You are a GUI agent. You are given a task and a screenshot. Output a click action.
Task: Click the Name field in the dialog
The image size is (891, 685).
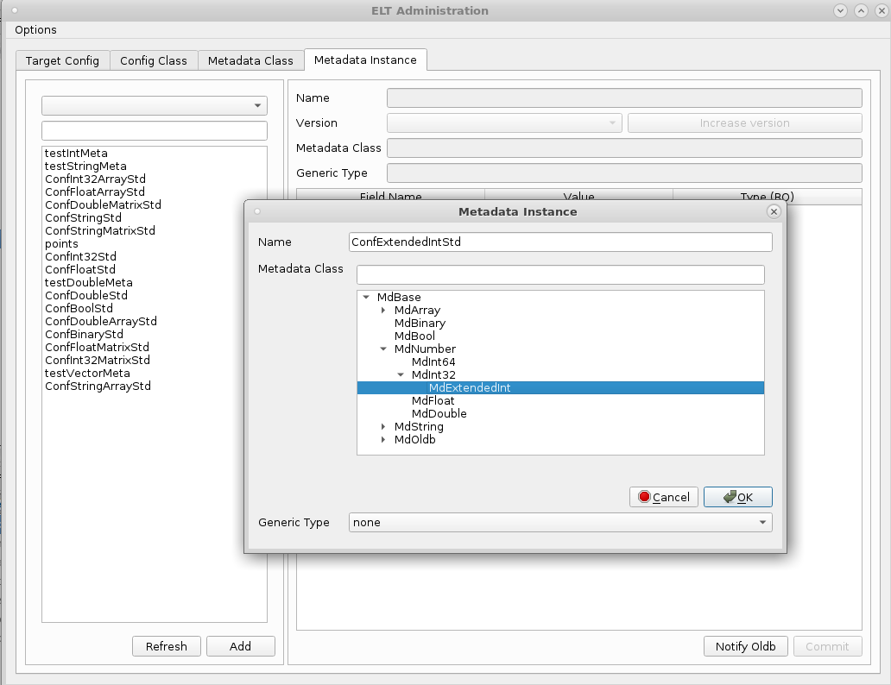pyautogui.click(x=560, y=242)
